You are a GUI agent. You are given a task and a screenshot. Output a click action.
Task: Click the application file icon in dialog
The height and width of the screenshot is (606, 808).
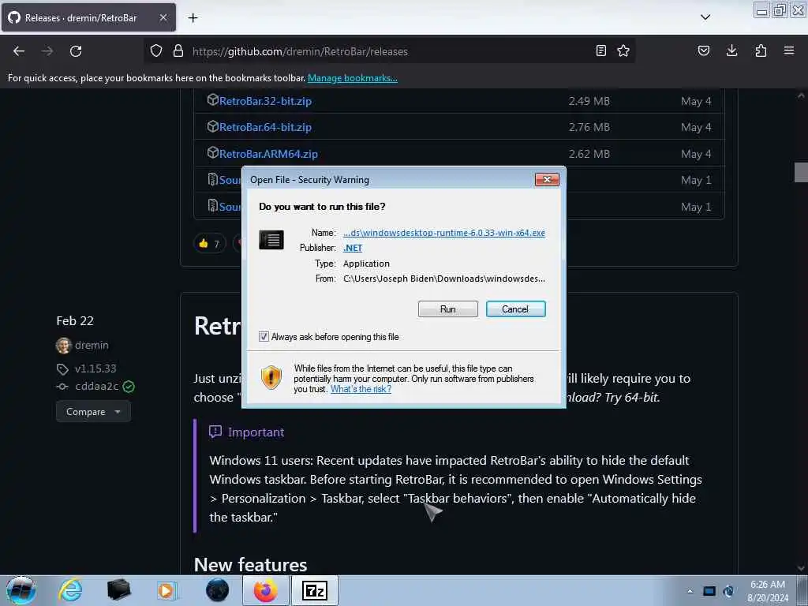(x=271, y=240)
